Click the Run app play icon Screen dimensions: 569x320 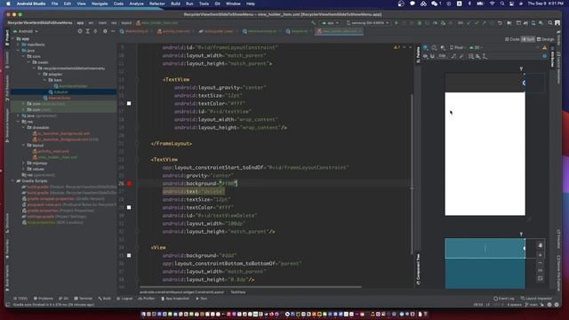pyautogui.click(x=397, y=23)
